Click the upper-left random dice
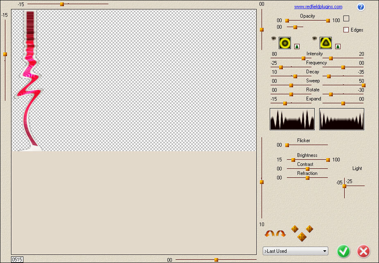Viewport: 379px width, 263px height. click(295, 229)
